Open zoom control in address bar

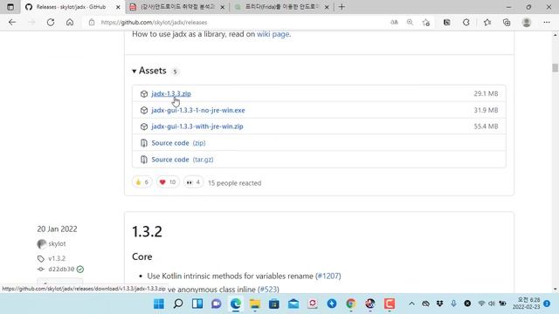click(x=410, y=22)
